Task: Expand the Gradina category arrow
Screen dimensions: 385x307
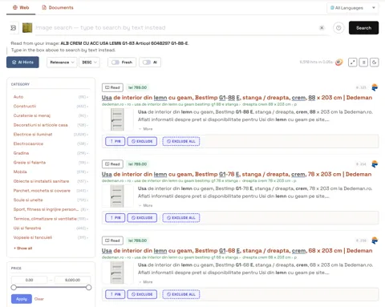Action: pos(87,153)
